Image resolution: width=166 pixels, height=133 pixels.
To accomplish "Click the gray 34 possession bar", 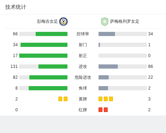I will (107, 34).
